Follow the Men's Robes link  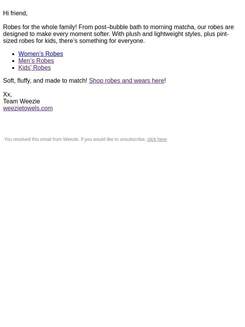pos(36,60)
